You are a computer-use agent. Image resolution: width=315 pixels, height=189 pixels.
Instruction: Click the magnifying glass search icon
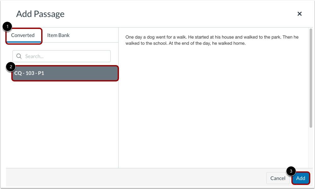pos(19,56)
